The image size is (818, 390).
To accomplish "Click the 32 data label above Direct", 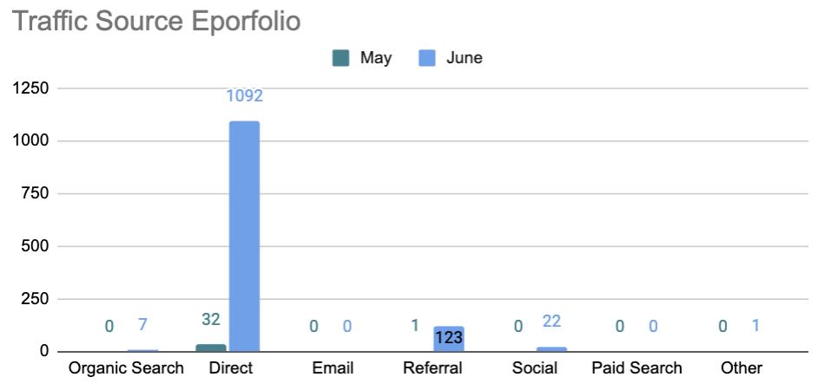I will 211,320.
